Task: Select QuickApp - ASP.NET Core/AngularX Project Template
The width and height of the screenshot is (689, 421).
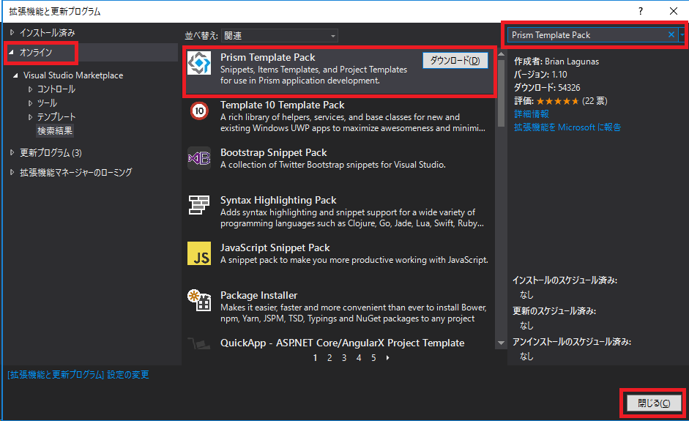Action: [342, 343]
